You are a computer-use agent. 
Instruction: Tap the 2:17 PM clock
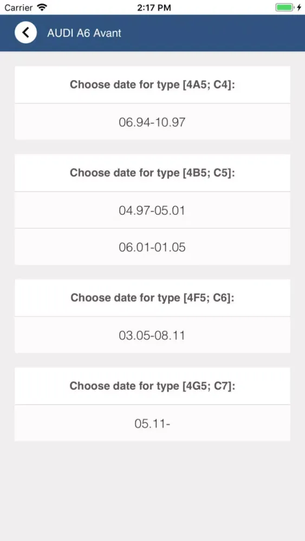pos(154,8)
